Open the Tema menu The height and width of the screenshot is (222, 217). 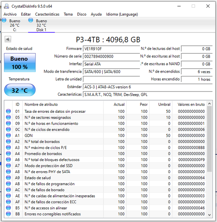[x=68, y=14]
